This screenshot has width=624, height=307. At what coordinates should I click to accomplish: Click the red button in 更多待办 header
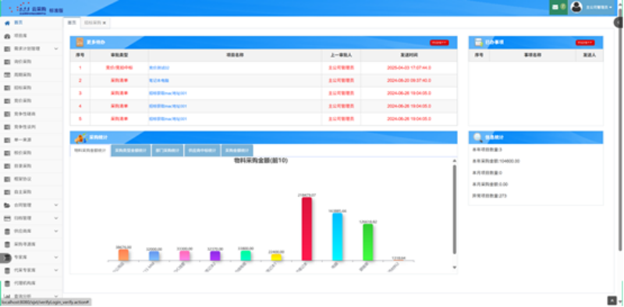click(439, 43)
